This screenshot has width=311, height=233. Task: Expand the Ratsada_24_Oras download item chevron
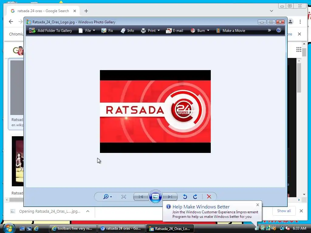click(x=88, y=211)
